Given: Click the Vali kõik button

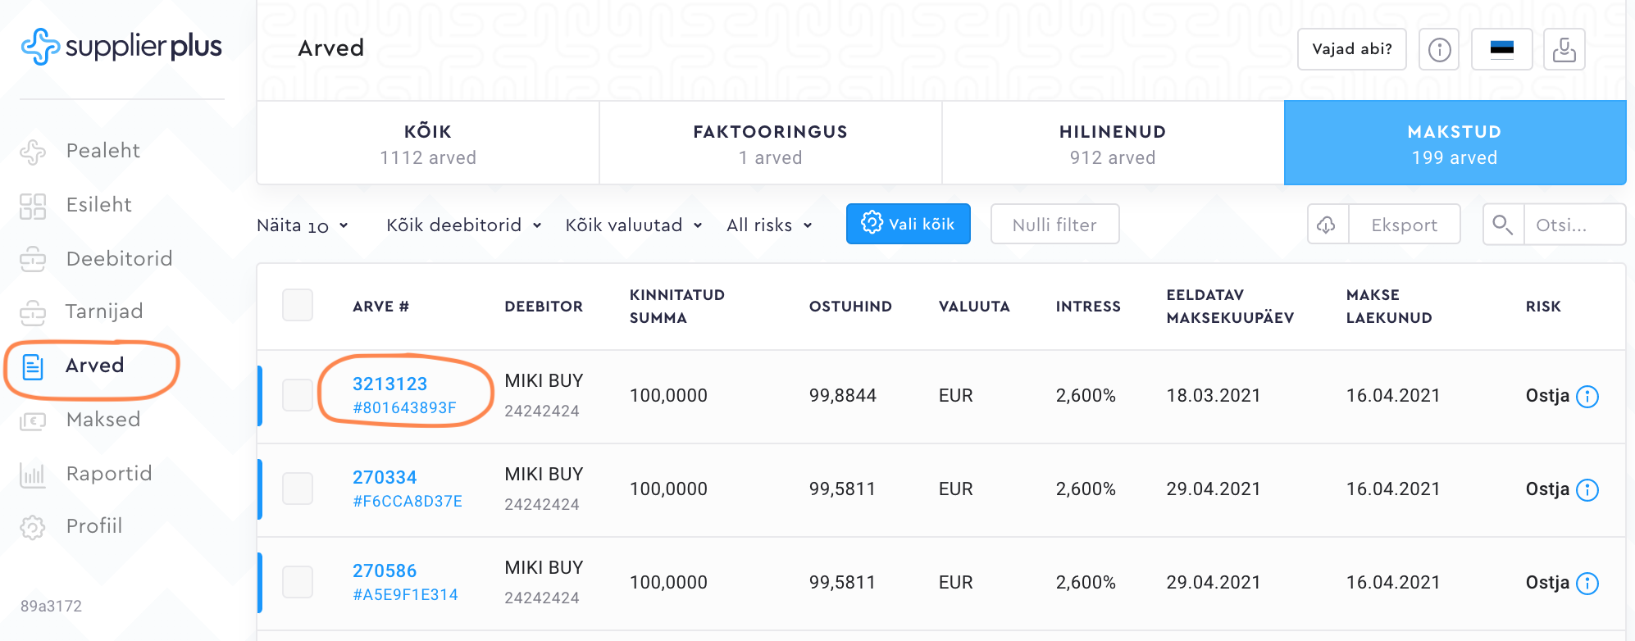Looking at the screenshot, I should click(x=908, y=225).
